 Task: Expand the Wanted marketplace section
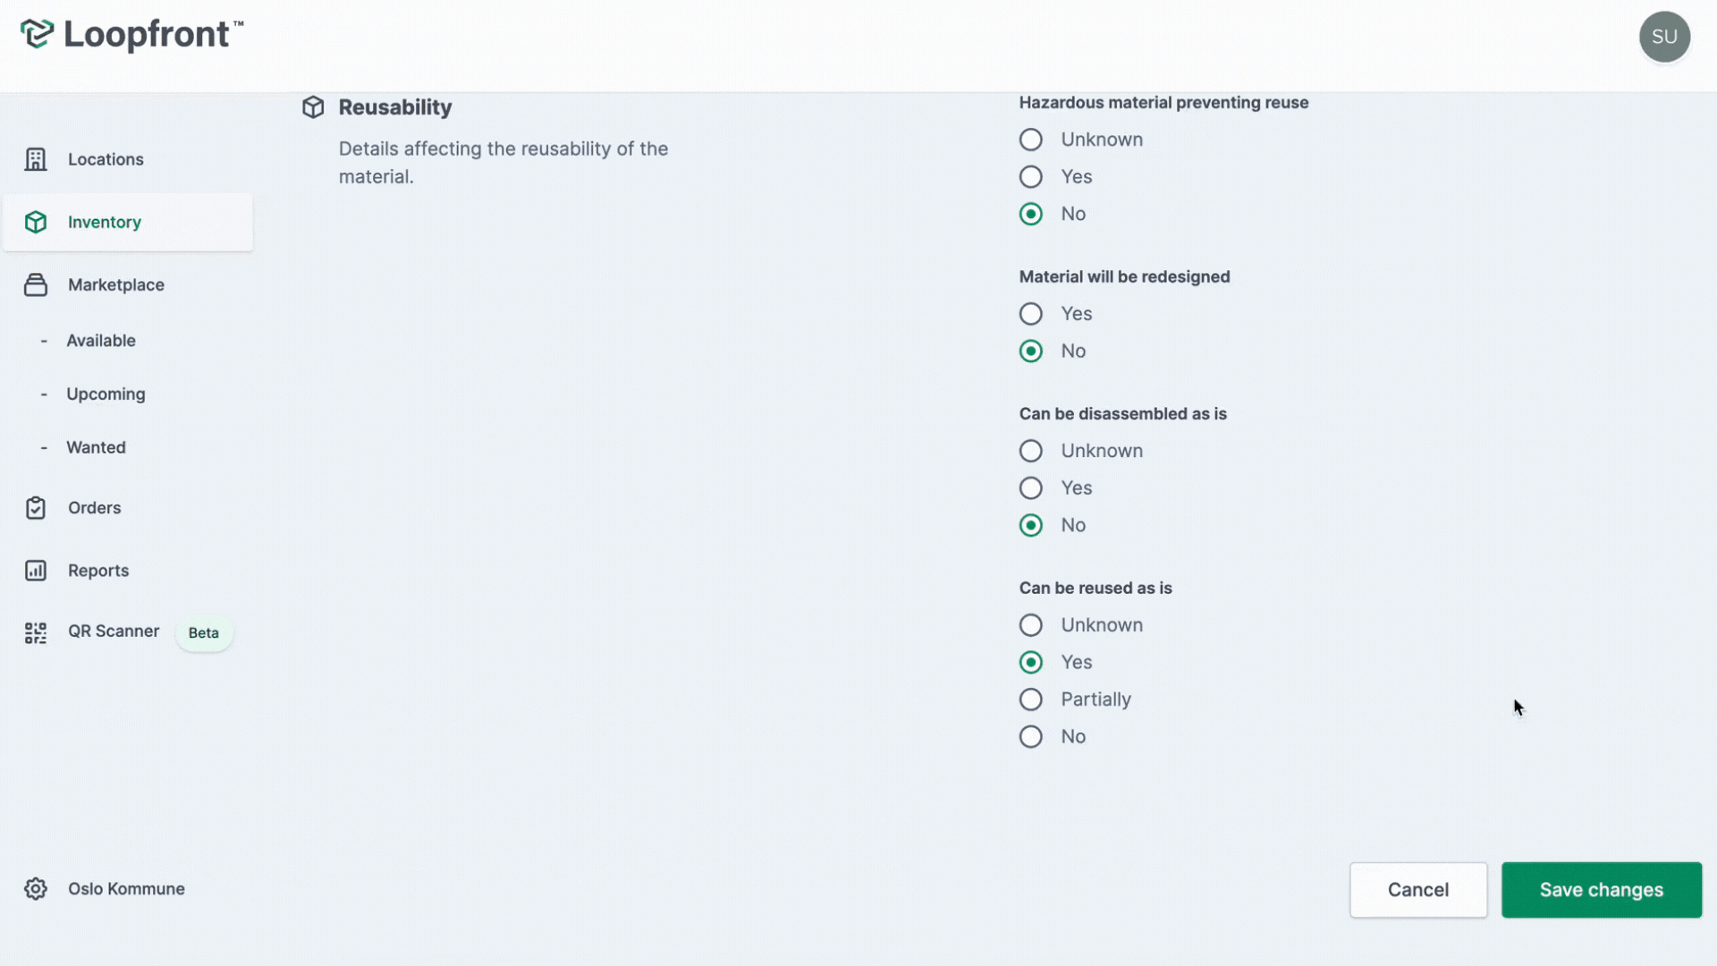(x=96, y=447)
